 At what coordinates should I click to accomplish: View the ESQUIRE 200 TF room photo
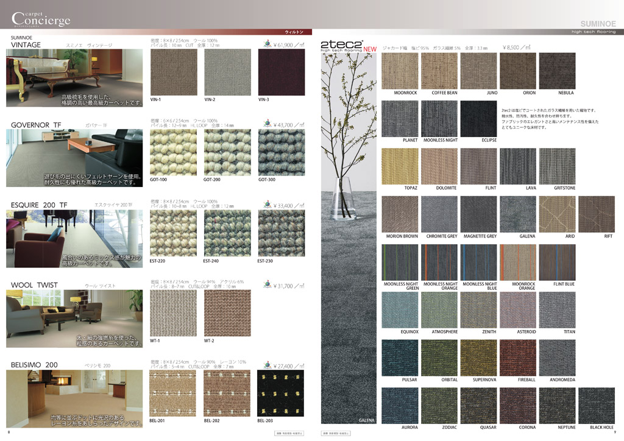pyautogui.click(x=74, y=239)
